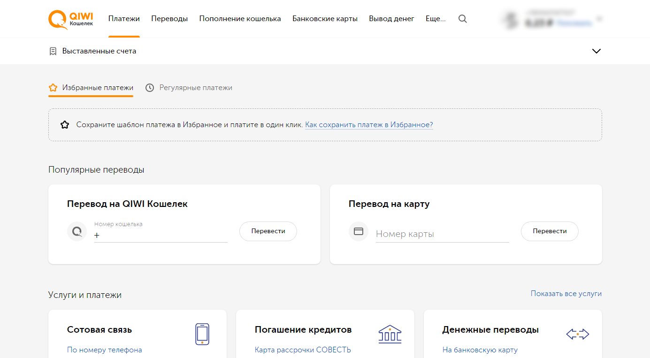The height and width of the screenshot is (358, 650).
Task: Click the arrows icon for Денежные переводы
Action: (578, 334)
